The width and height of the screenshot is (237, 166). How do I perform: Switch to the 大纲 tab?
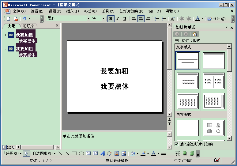(12, 26)
